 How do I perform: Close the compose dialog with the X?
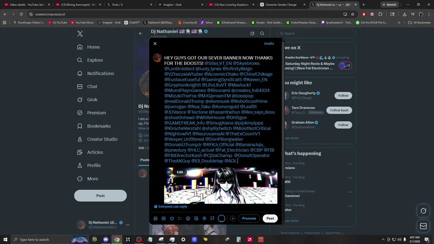click(x=155, y=44)
